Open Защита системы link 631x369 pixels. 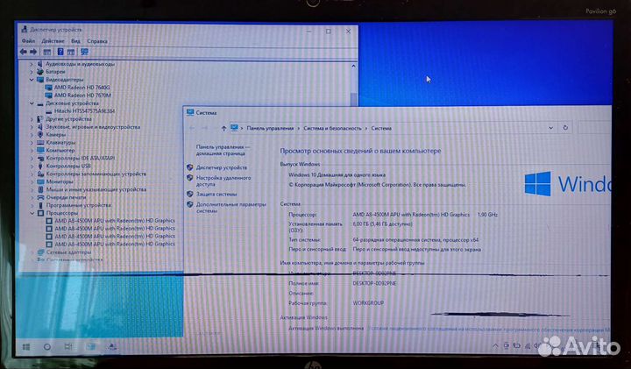(216, 194)
